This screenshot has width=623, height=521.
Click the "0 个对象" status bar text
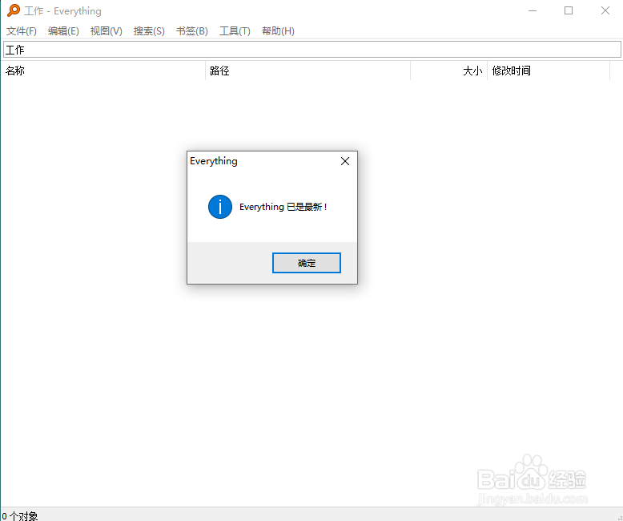[x=20, y=516]
